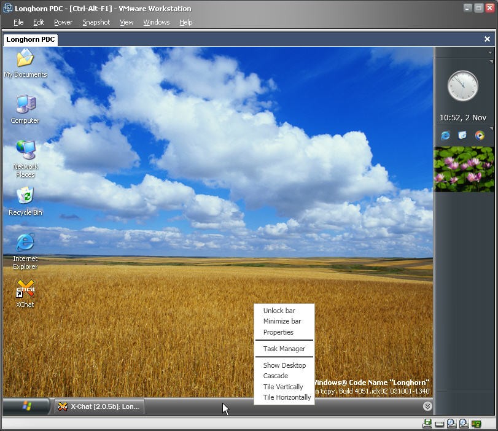The width and height of the screenshot is (498, 431).
Task: Open the My Documents desktop folder icon
Action: (x=25, y=59)
